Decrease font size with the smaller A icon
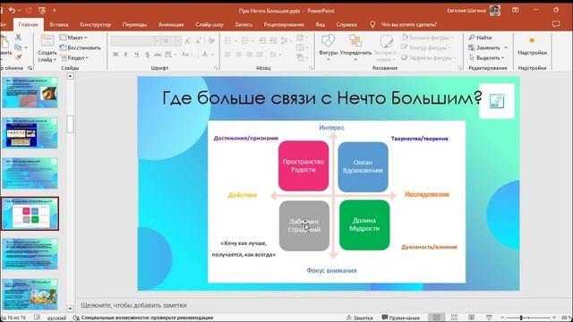 (199, 41)
